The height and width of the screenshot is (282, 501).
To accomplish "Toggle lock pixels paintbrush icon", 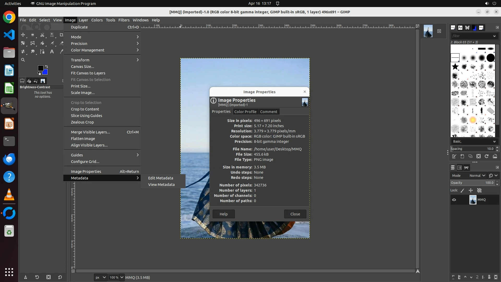I will pos(462,190).
